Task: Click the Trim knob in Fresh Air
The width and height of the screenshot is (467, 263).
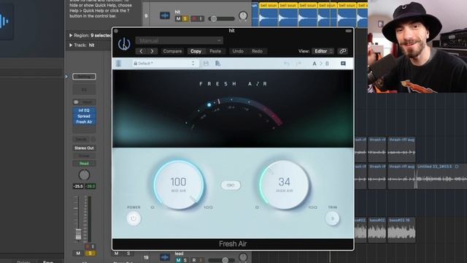Action: pyautogui.click(x=333, y=218)
